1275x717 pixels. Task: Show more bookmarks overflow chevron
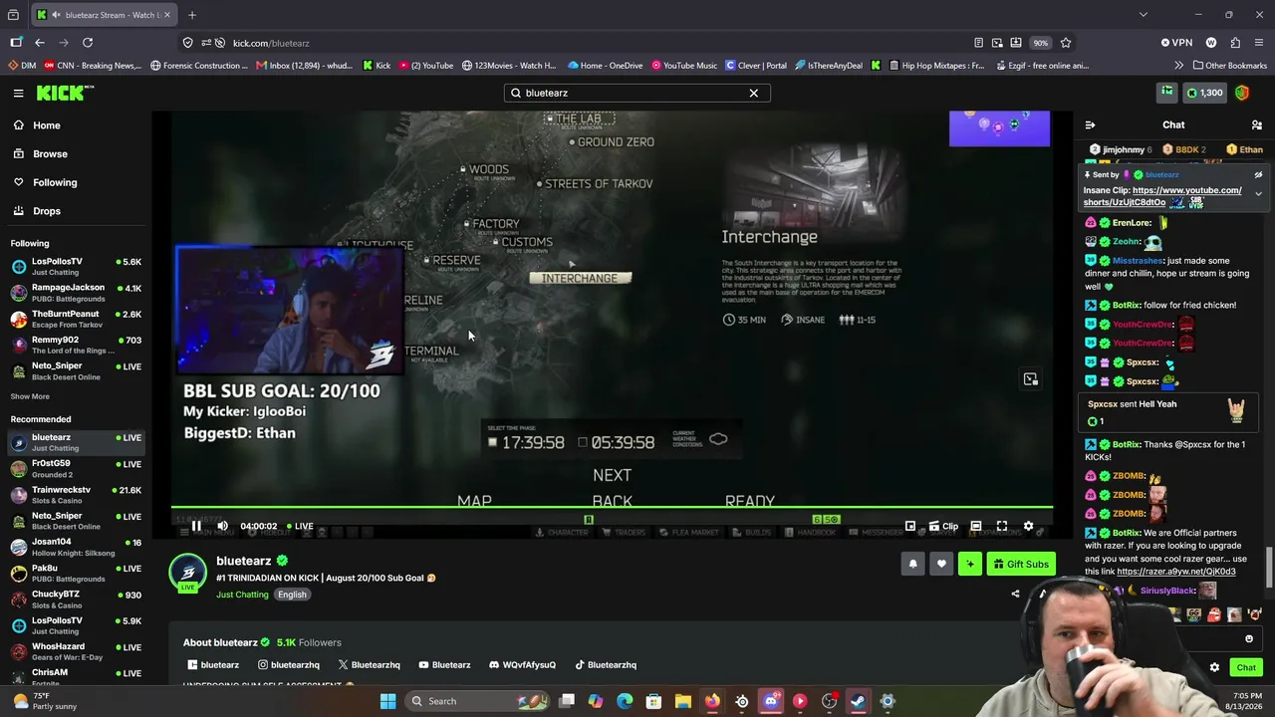(x=1179, y=66)
